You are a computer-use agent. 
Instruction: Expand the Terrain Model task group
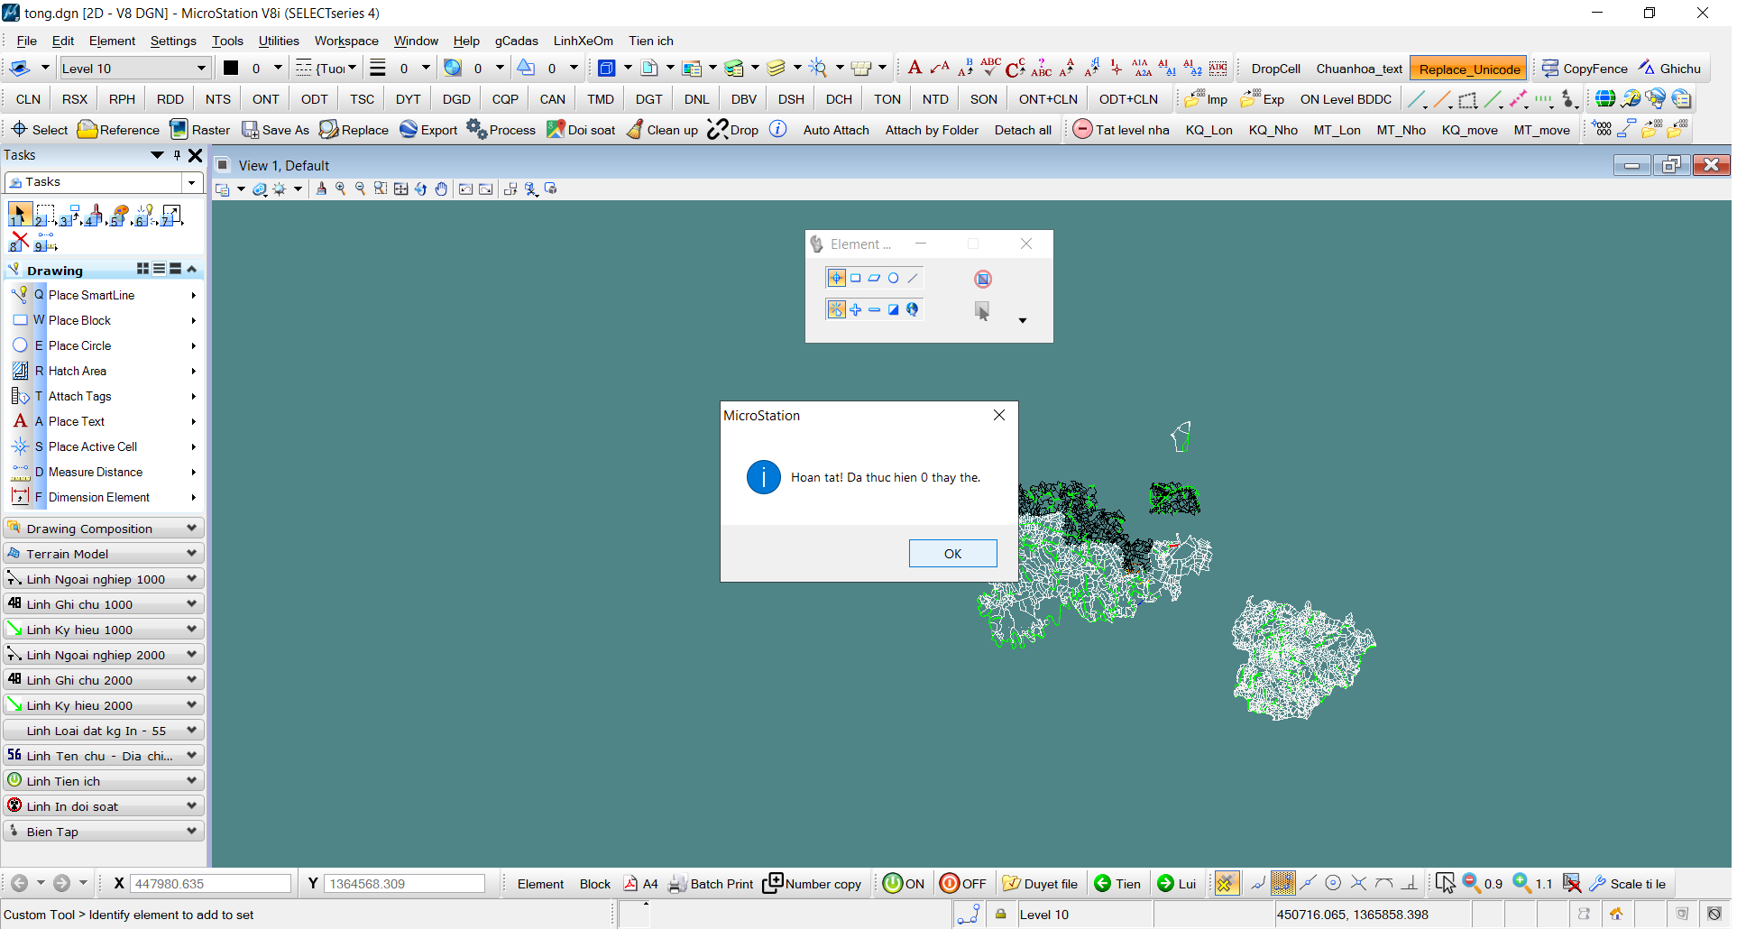click(104, 554)
